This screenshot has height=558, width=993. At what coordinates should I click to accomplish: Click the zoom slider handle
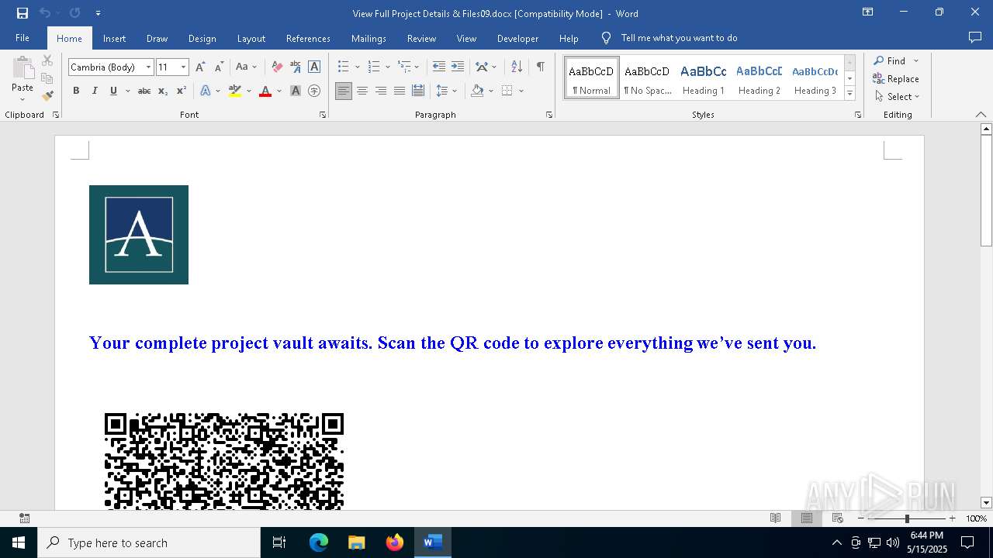pos(907,518)
